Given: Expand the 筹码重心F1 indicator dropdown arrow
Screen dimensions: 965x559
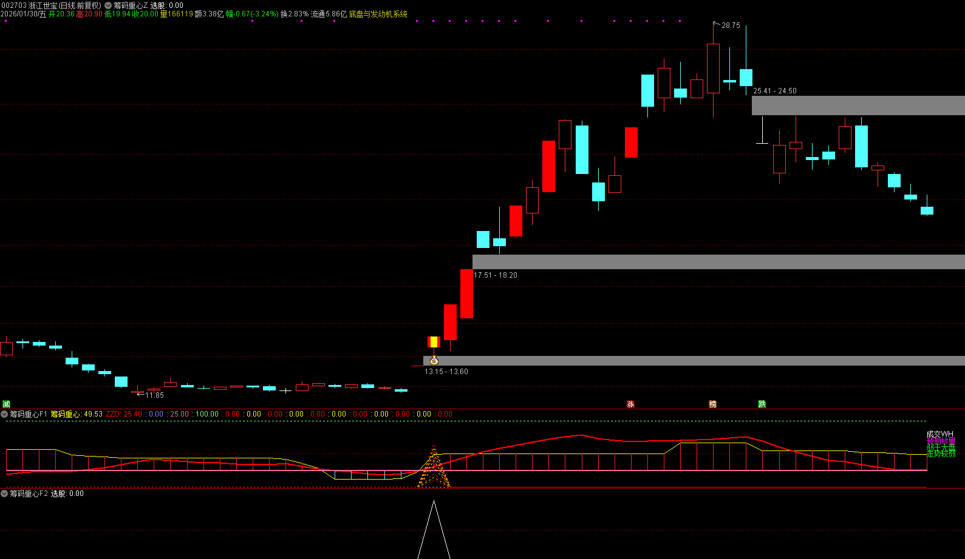Looking at the screenshot, I should pos(4,414).
